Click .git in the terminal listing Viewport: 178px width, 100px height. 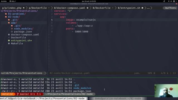[x=76, y=85]
